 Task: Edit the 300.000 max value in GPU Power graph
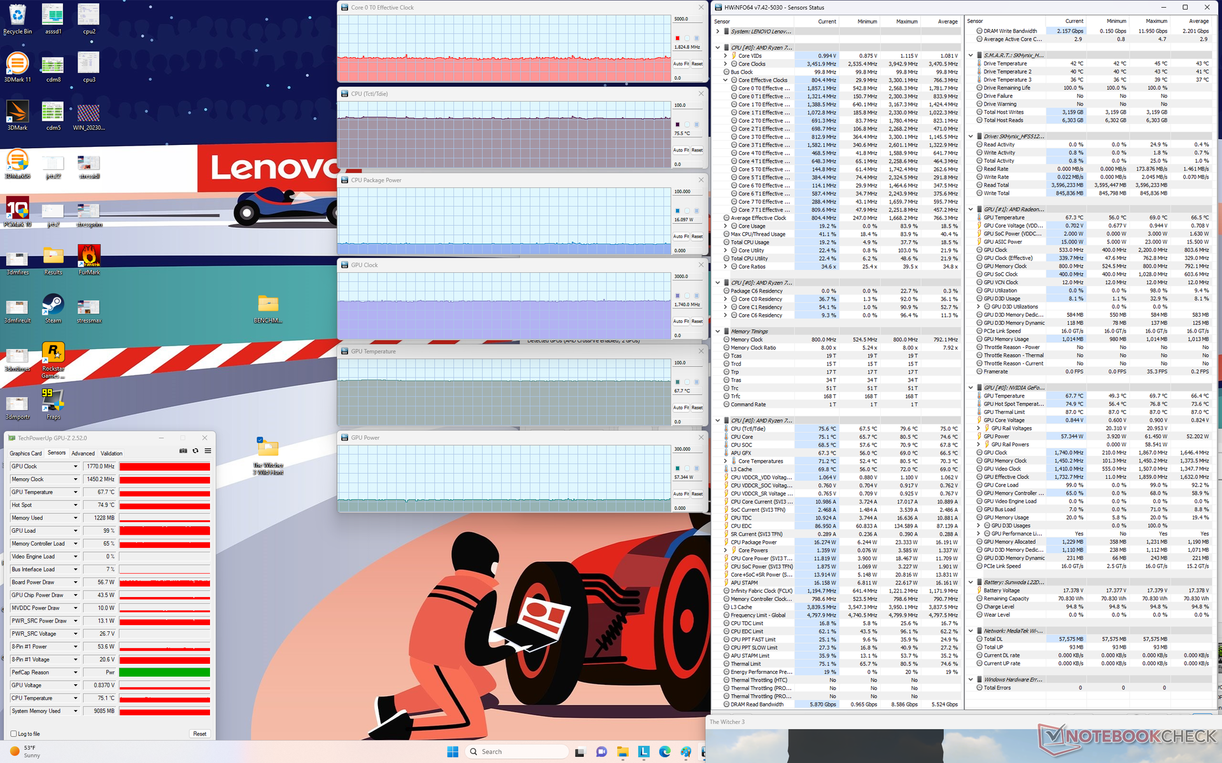[687, 449]
